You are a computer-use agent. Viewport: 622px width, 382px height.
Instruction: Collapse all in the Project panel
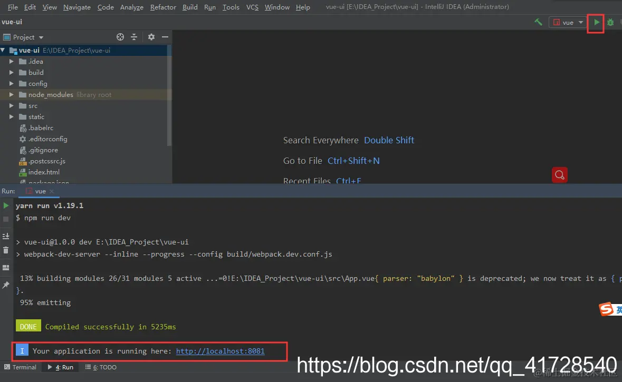[x=134, y=37]
